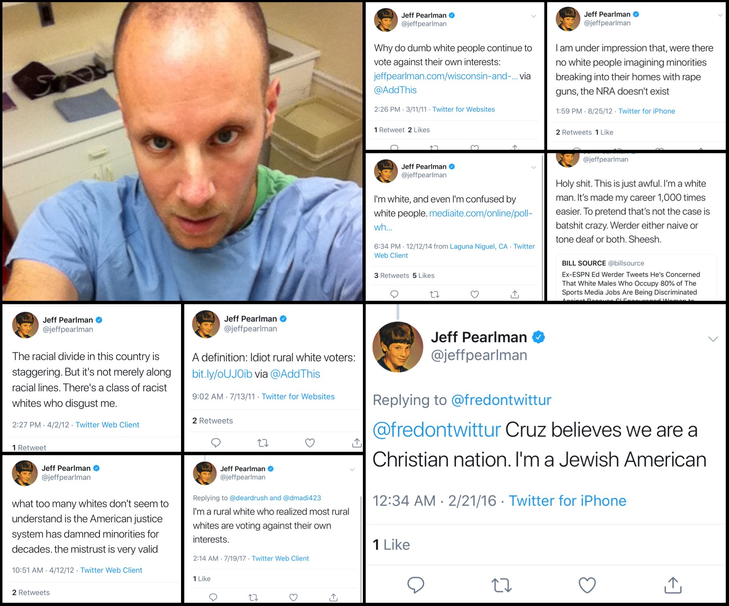Open the selfie photo of man in scrubs
Image resolution: width=729 pixels, height=606 pixels.
pos(182,151)
